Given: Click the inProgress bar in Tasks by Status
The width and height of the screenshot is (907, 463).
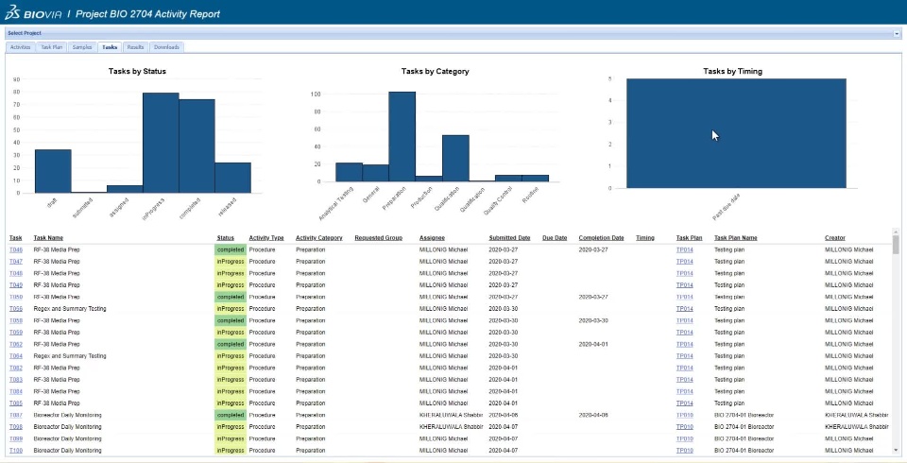Looking at the screenshot, I should (161, 143).
